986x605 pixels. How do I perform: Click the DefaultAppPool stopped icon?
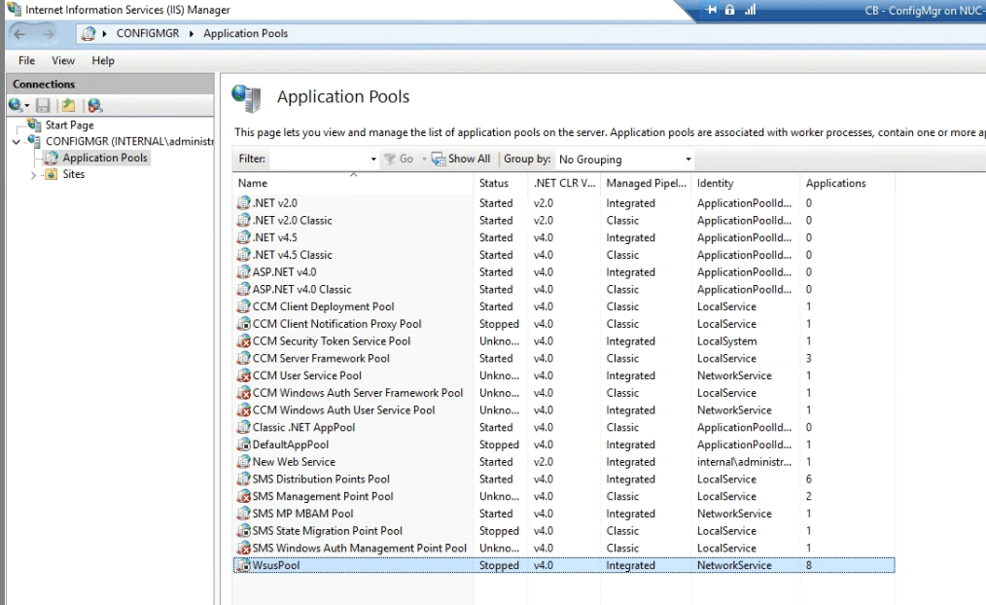pyautogui.click(x=244, y=445)
